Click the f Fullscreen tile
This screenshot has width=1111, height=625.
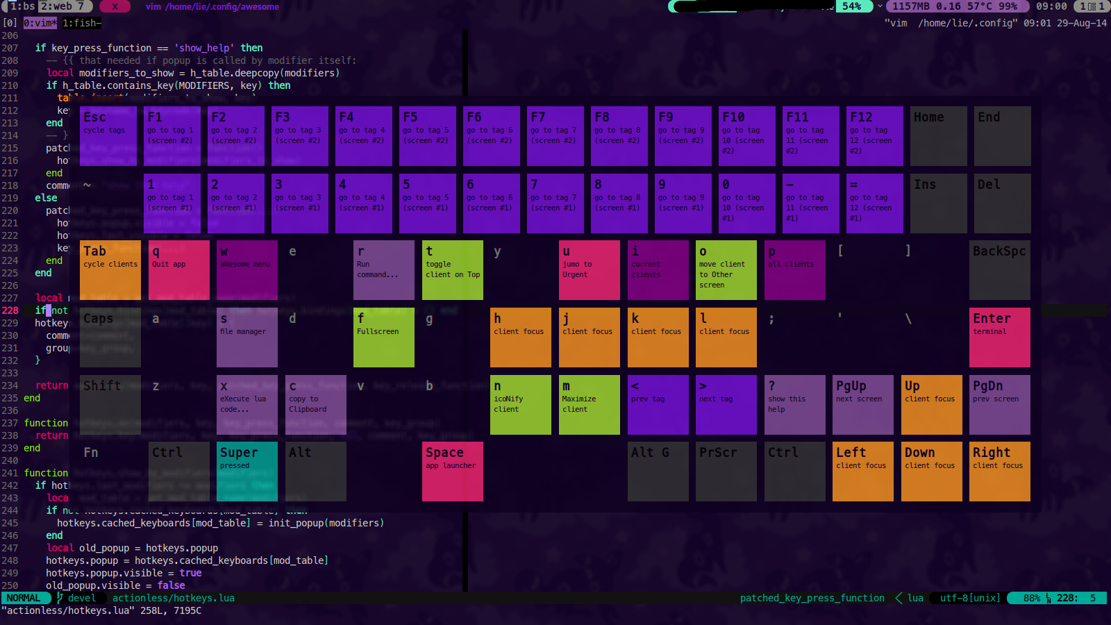[x=384, y=337]
